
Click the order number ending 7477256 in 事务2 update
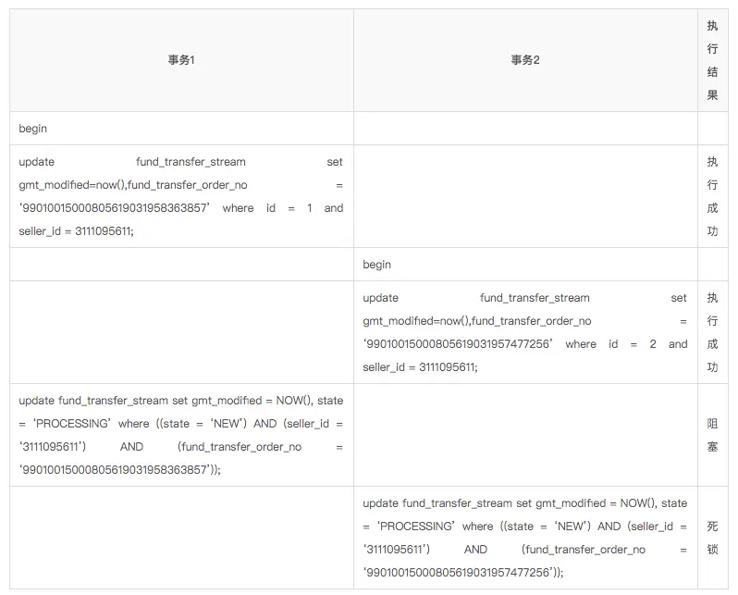(458, 344)
